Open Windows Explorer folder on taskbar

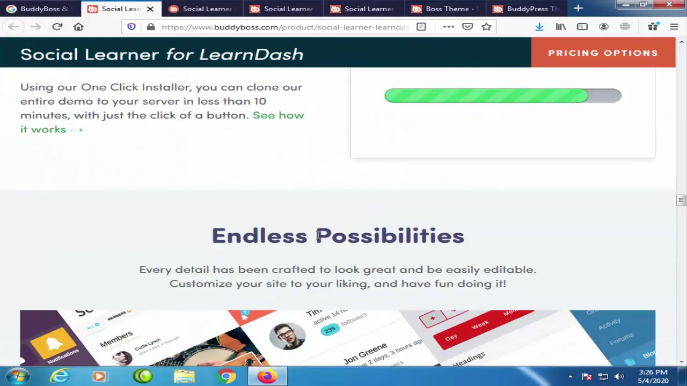pos(184,376)
